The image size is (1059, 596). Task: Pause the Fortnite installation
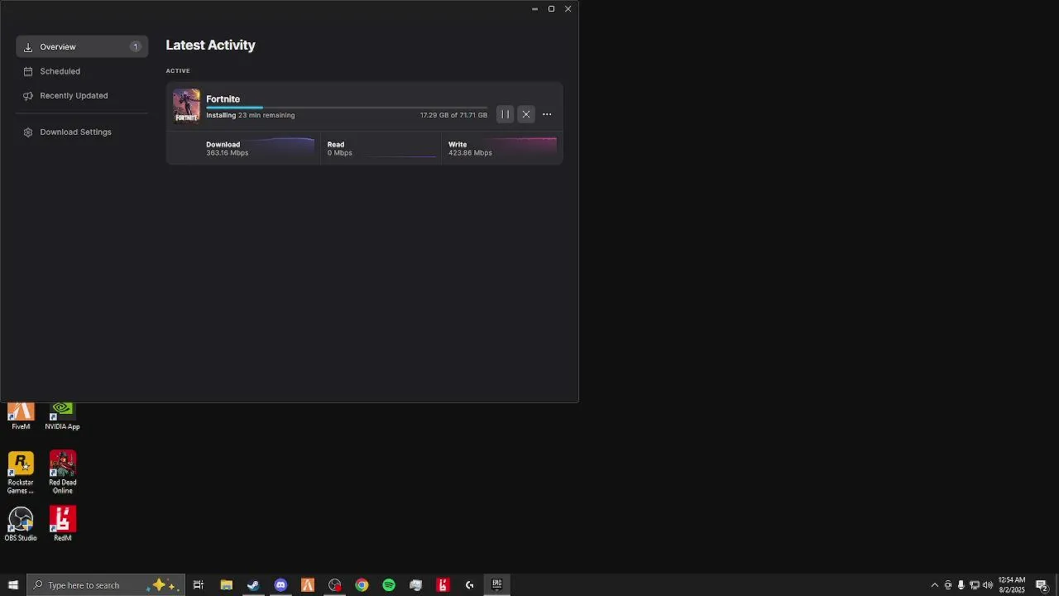(x=505, y=114)
